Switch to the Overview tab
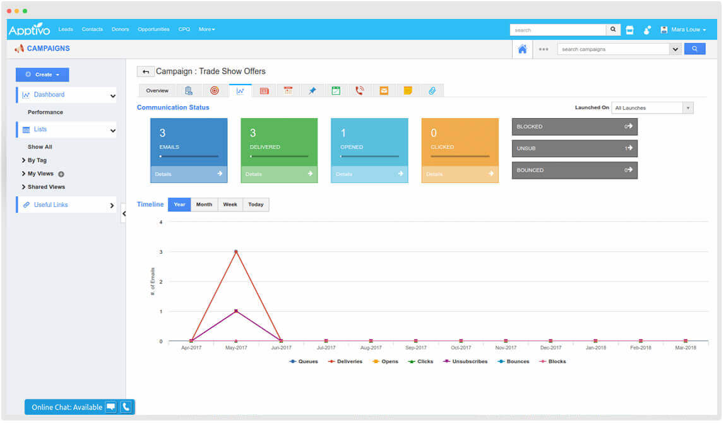This screenshot has width=726, height=423. coord(157,90)
